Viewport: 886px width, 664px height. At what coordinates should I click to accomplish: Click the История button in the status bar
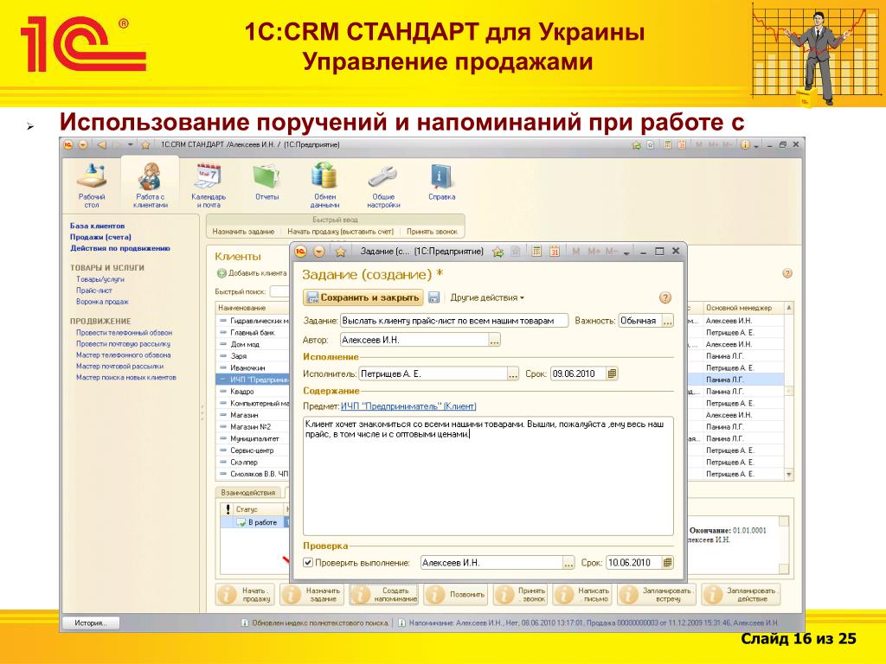90,622
